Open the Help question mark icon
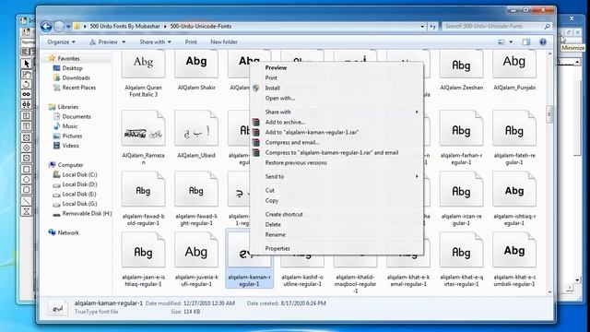 pyautogui.click(x=543, y=41)
